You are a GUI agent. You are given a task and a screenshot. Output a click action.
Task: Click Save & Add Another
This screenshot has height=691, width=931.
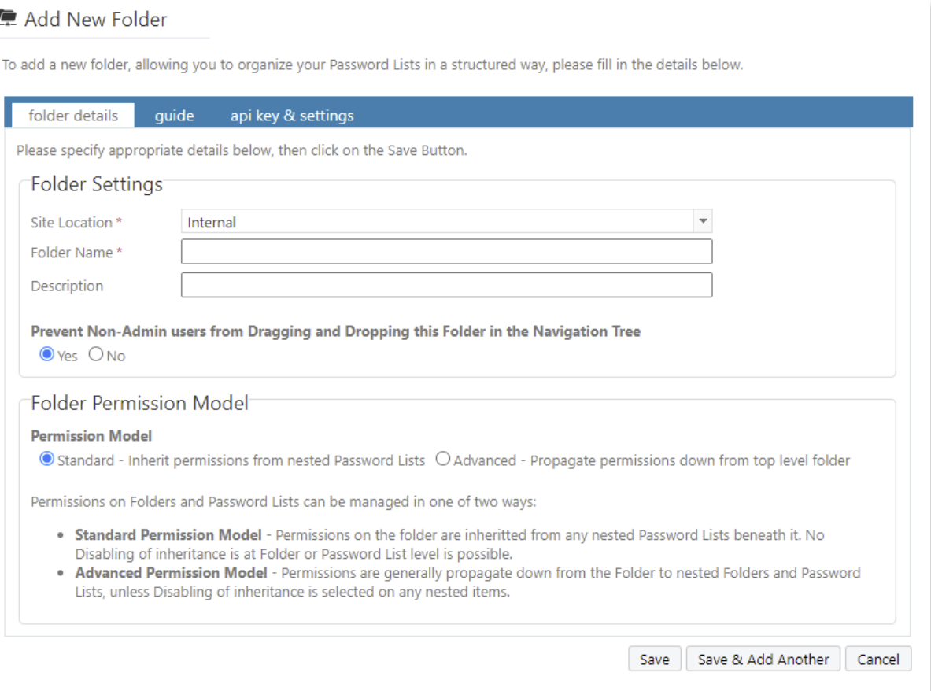(x=763, y=660)
